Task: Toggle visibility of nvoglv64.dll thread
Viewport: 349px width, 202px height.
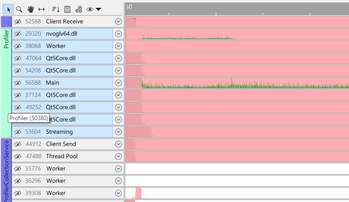Action: [18, 34]
